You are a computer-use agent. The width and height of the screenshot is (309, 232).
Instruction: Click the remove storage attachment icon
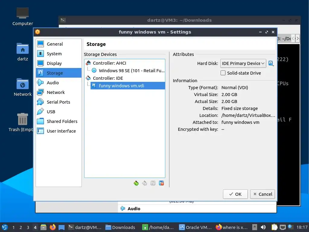(x=161, y=183)
